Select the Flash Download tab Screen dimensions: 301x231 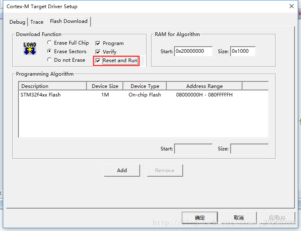coord(69,21)
